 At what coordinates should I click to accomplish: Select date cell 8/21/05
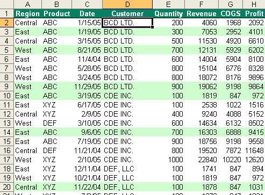[x=87, y=50]
